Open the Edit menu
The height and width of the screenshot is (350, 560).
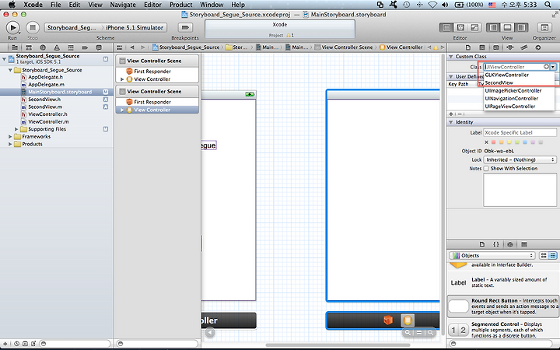point(75,5)
